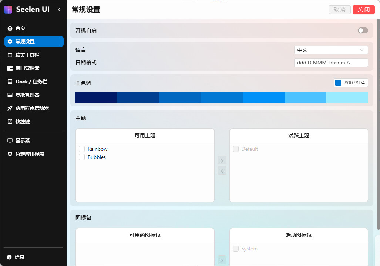Click the home icon beside 首页
Viewport: 380px width, 266px height.
[10, 28]
